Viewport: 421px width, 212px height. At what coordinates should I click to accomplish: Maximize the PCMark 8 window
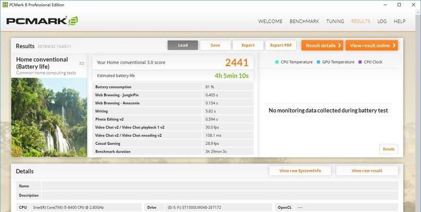coord(399,5)
